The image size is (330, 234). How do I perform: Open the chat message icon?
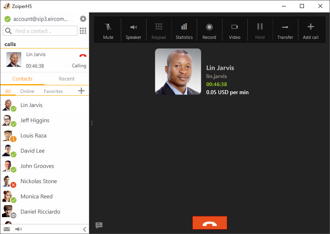pyautogui.click(x=99, y=225)
